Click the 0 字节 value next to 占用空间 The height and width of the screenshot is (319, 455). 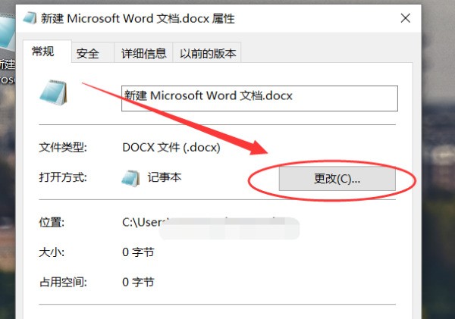click(139, 282)
